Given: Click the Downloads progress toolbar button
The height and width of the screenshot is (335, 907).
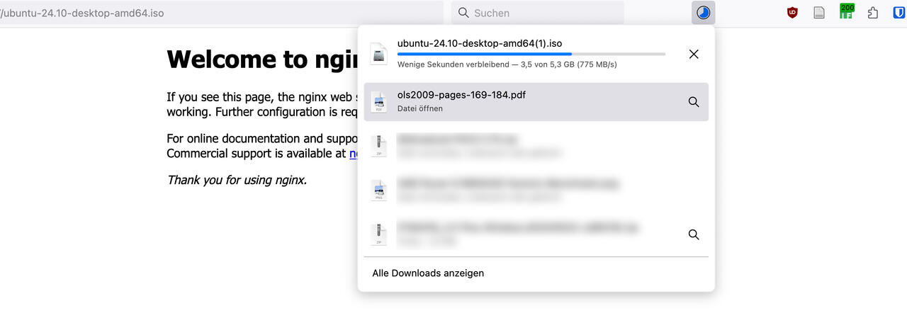Looking at the screenshot, I should click(x=703, y=13).
